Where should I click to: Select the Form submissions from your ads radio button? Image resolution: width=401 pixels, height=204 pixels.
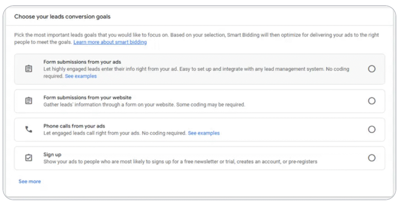(x=372, y=69)
